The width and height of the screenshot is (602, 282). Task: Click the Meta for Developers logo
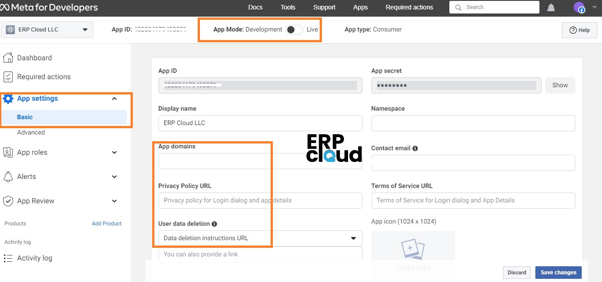pos(50,8)
